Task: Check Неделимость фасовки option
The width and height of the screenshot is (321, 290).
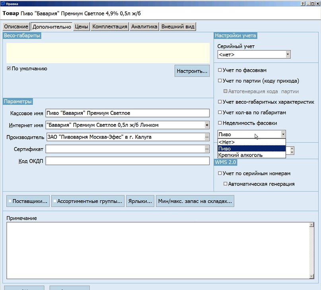Action: 220,123
